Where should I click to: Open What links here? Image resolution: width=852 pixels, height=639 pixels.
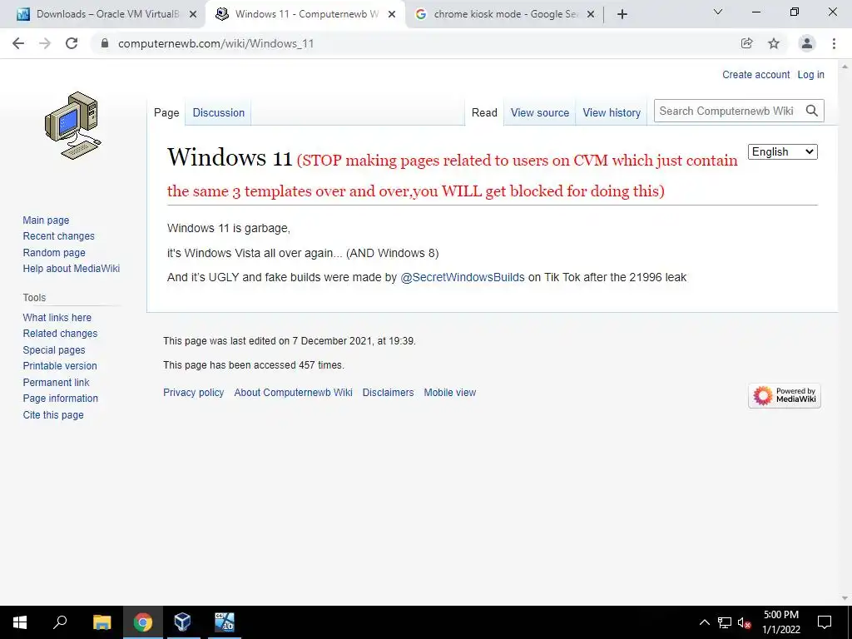57,317
